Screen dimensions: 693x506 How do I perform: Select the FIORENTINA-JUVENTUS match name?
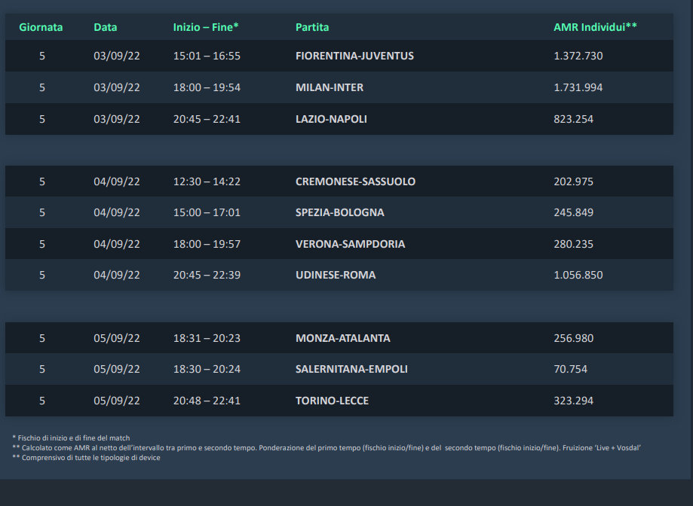[x=355, y=56]
